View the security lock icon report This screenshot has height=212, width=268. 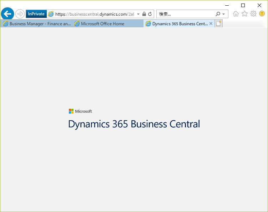click(x=144, y=14)
